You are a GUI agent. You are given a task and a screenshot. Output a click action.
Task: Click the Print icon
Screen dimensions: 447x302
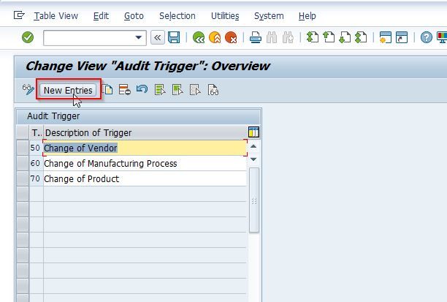(256, 37)
